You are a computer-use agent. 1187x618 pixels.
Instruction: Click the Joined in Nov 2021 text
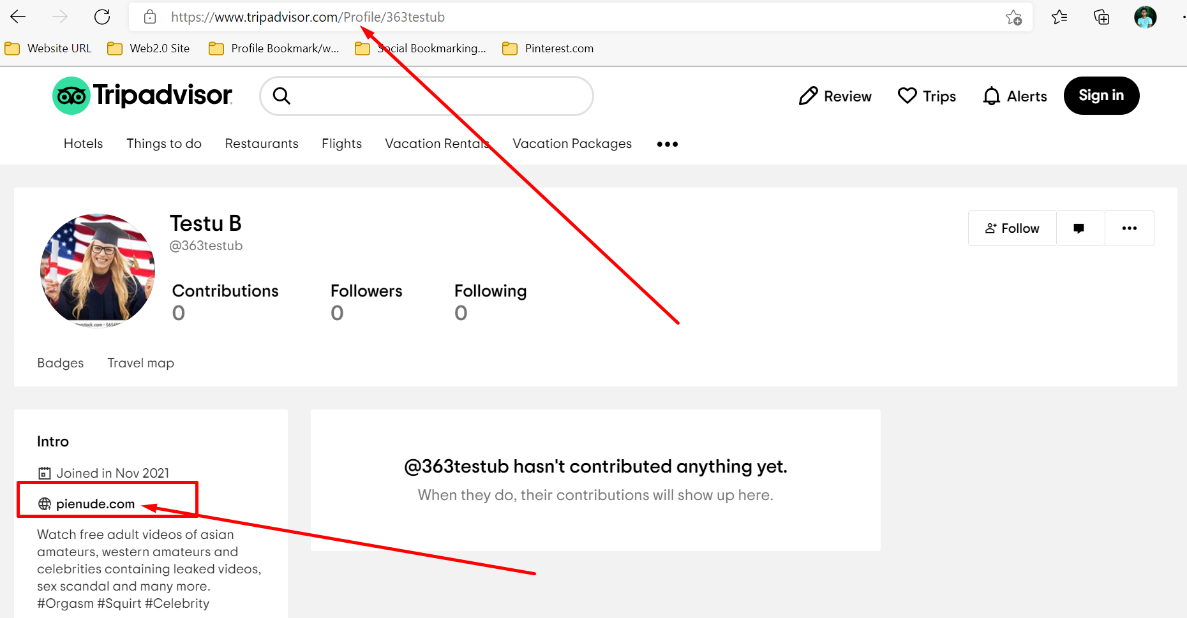(x=112, y=473)
